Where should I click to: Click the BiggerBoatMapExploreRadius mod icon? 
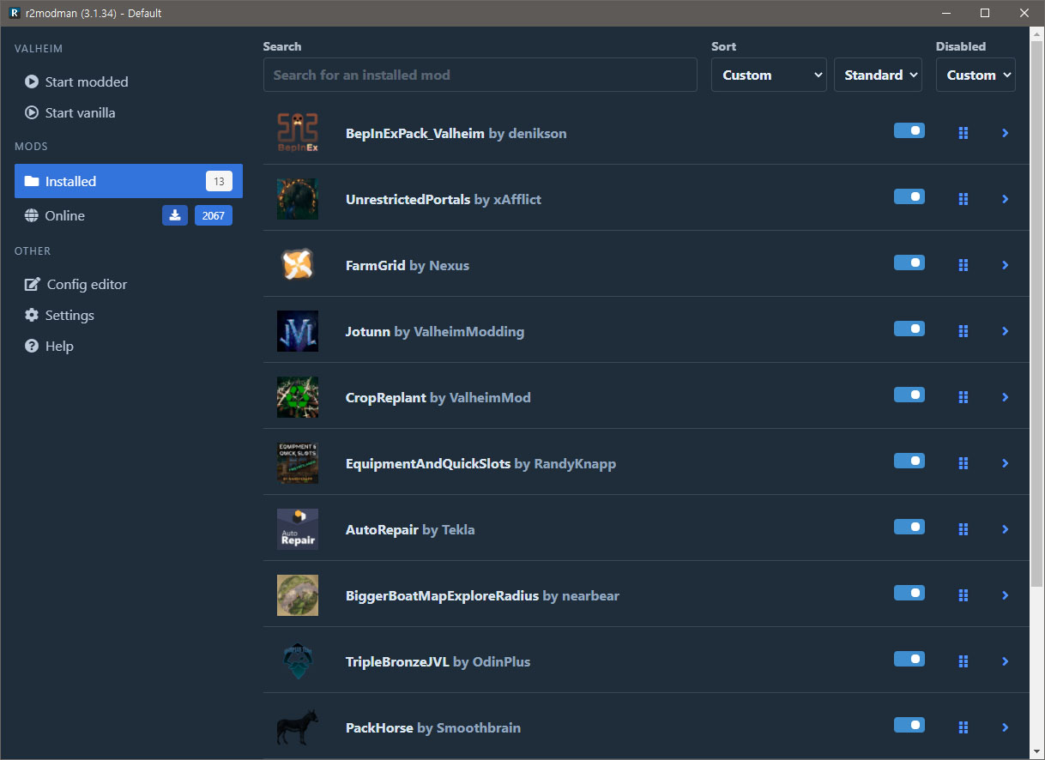pyautogui.click(x=298, y=595)
